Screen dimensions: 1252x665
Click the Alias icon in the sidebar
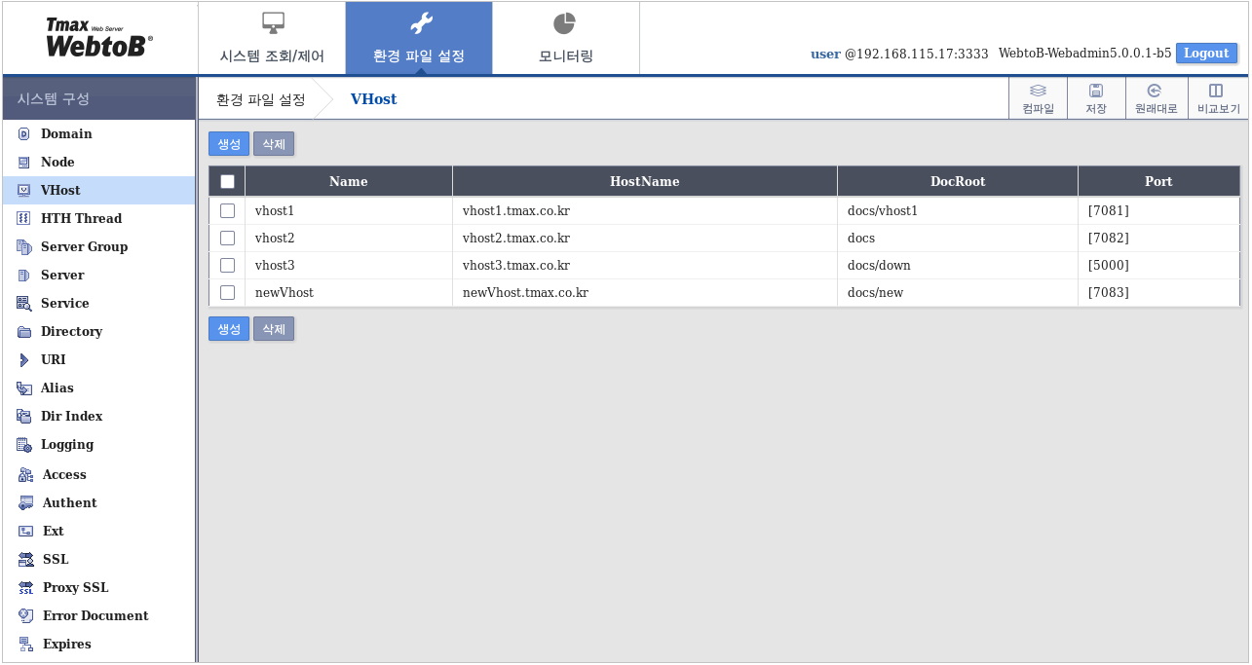(x=24, y=388)
